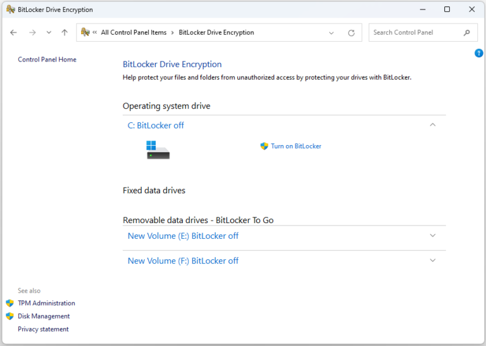Minimize the BitLocker window

click(423, 10)
